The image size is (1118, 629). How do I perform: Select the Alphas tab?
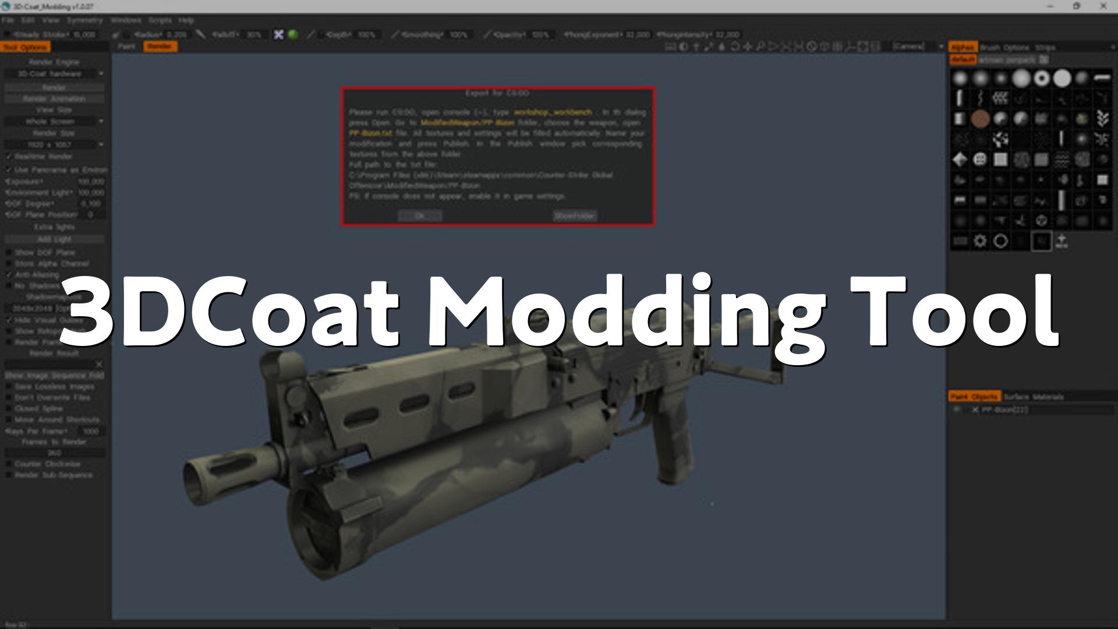pos(963,47)
